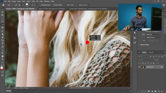Toggle lock image pixels brush icon
Image resolution: width=166 pixels, height=93 pixels.
pyautogui.click(x=146, y=63)
